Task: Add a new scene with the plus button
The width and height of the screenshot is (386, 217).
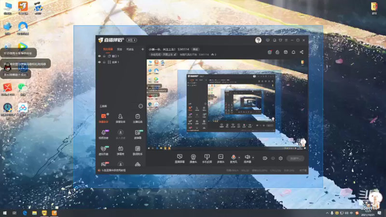Action: [142, 49]
